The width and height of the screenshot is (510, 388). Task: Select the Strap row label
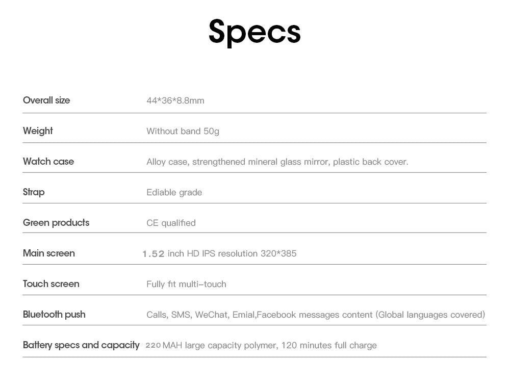pyautogui.click(x=34, y=192)
